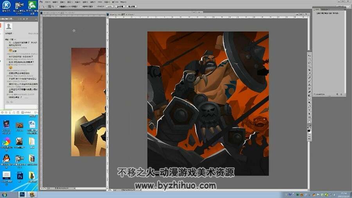Open the Windows Start menu
The height and width of the screenshot is (198, 352).
[4, 194]
